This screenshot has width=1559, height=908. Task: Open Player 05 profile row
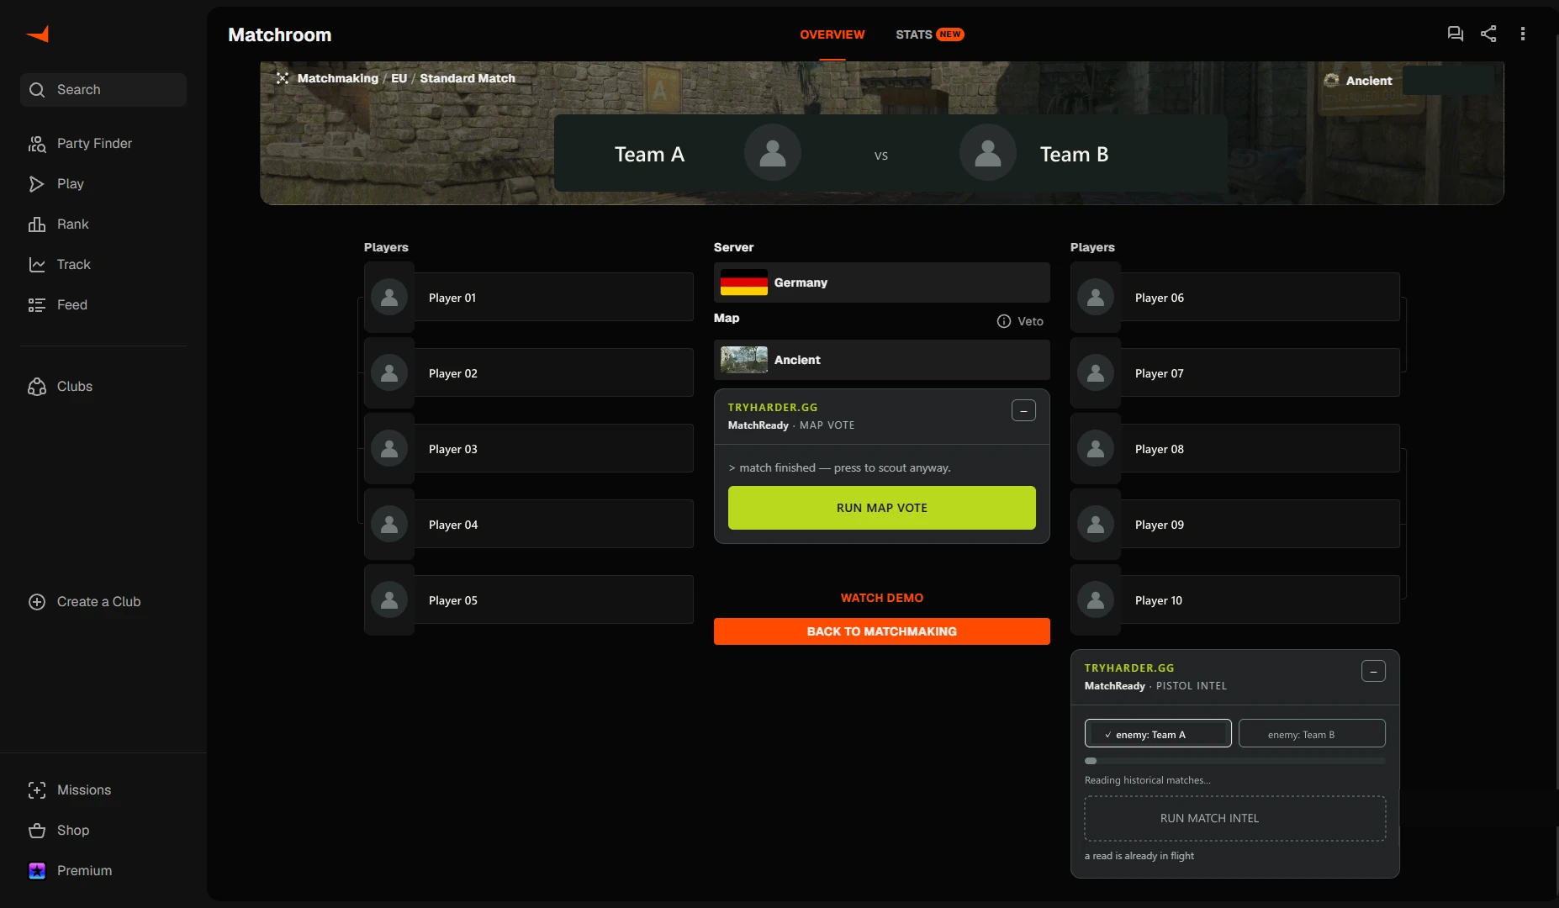click(x=529, y=599)
